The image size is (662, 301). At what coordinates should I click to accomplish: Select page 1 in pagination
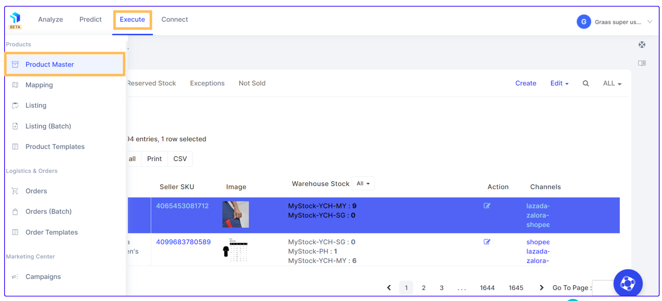coord(406,288)
